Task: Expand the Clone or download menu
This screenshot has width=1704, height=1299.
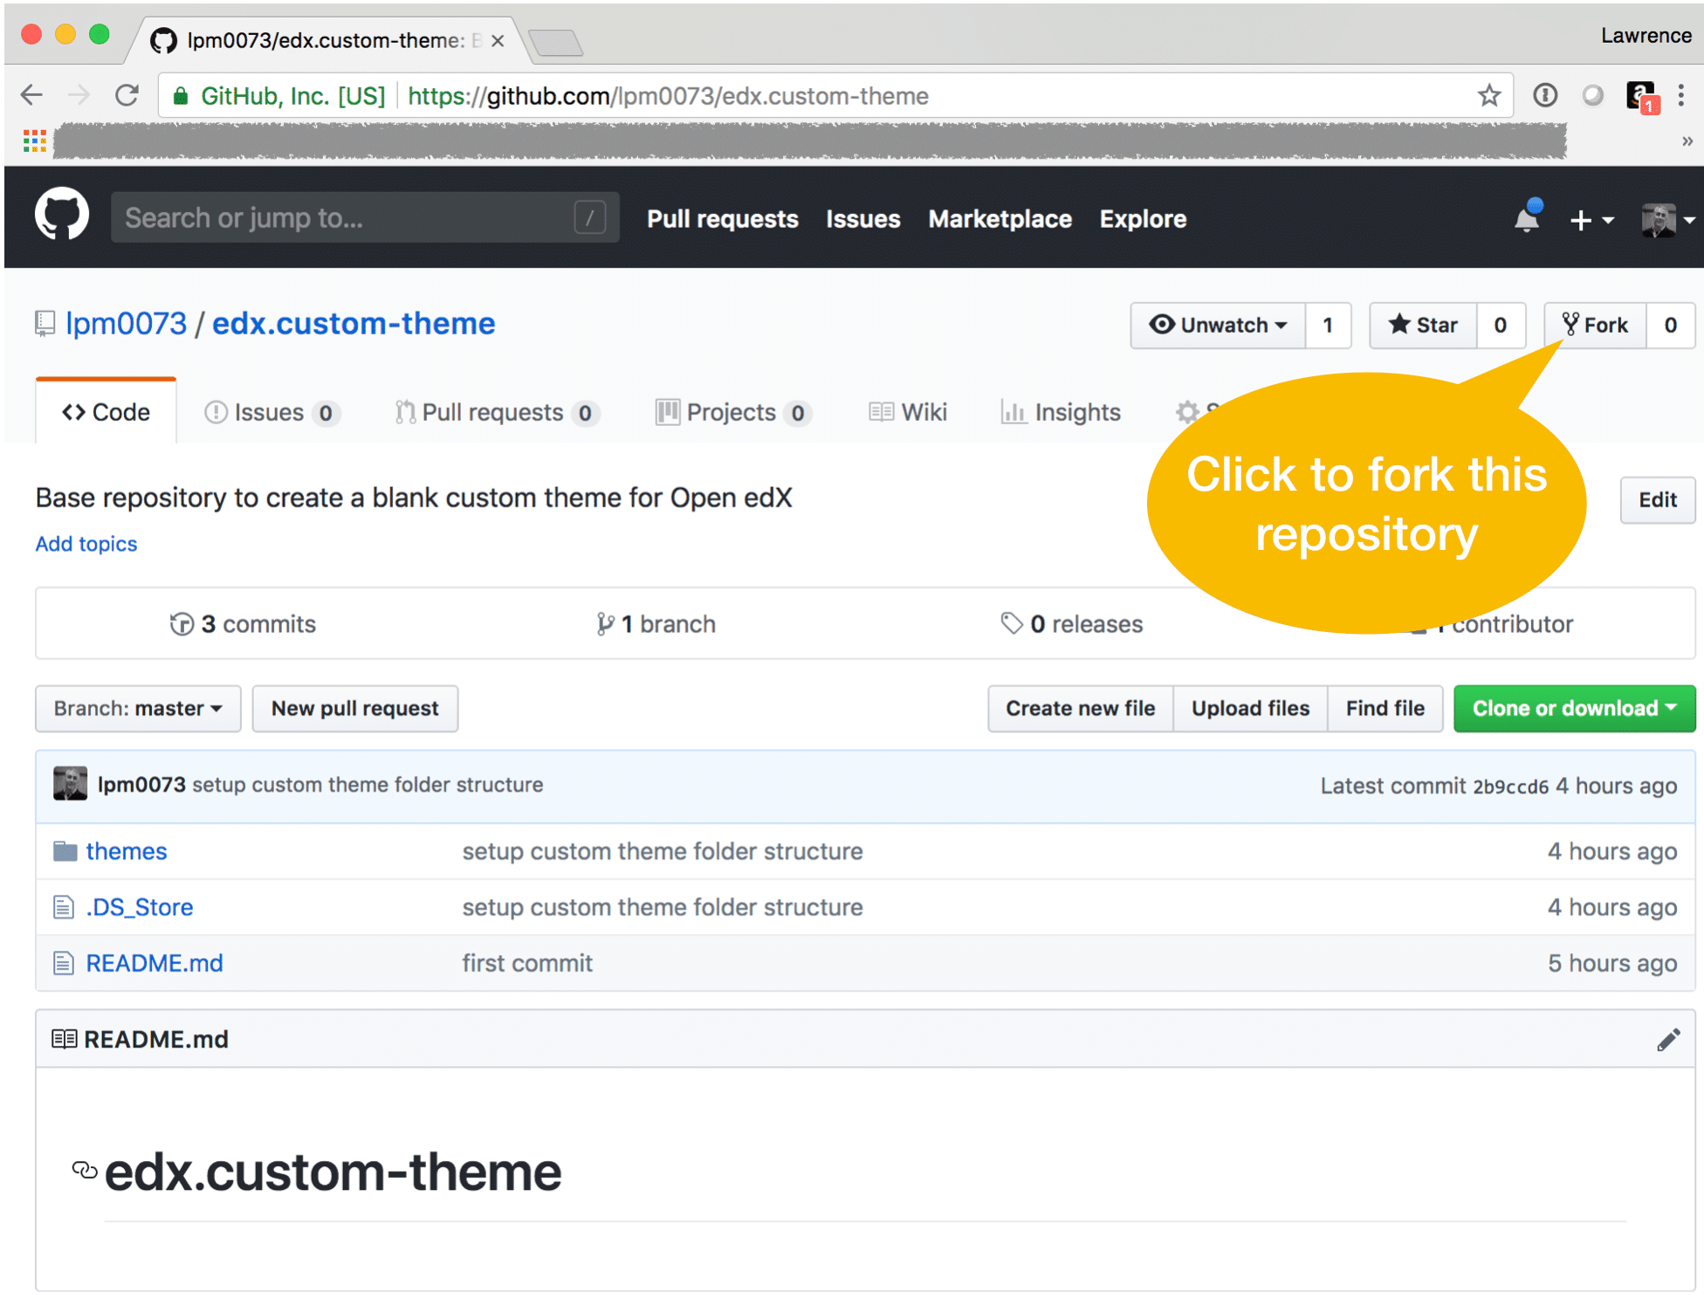Action: click(1573, 708)
